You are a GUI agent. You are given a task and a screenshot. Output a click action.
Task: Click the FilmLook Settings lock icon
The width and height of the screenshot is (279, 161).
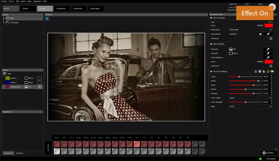point(264,71)
